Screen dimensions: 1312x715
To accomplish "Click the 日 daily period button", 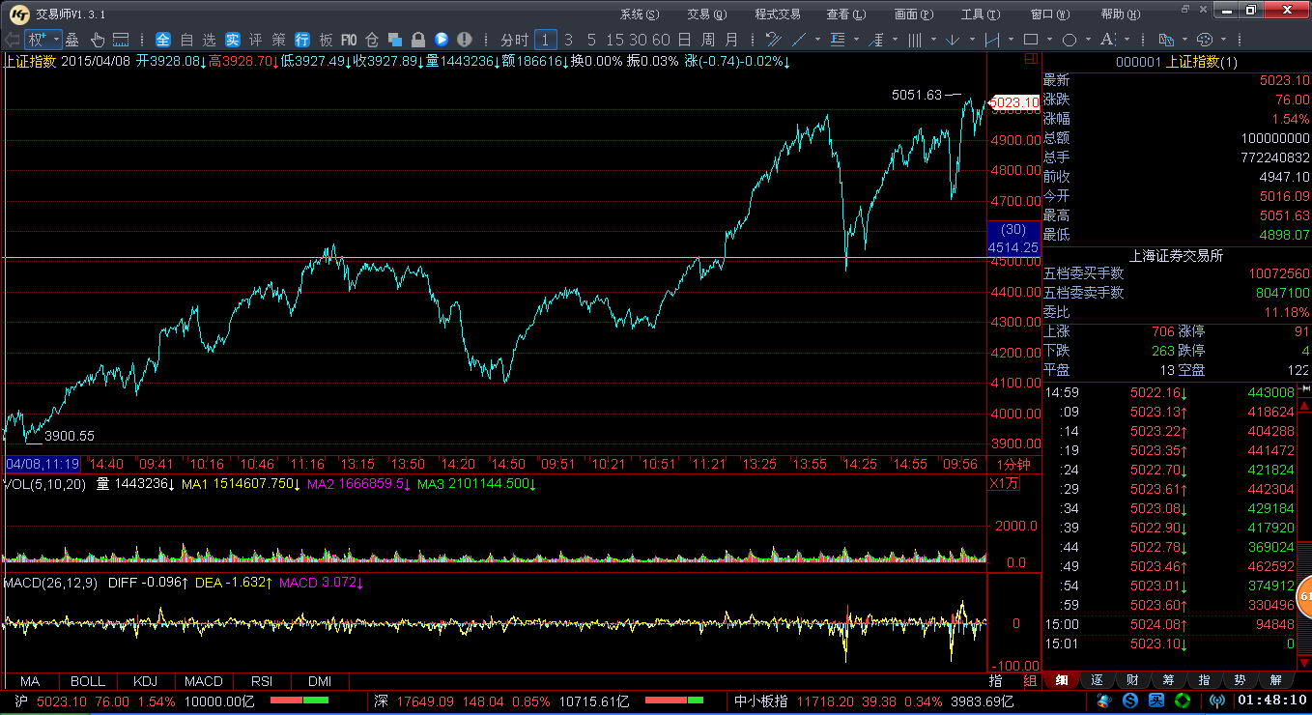I will click(x=684, y=40).
